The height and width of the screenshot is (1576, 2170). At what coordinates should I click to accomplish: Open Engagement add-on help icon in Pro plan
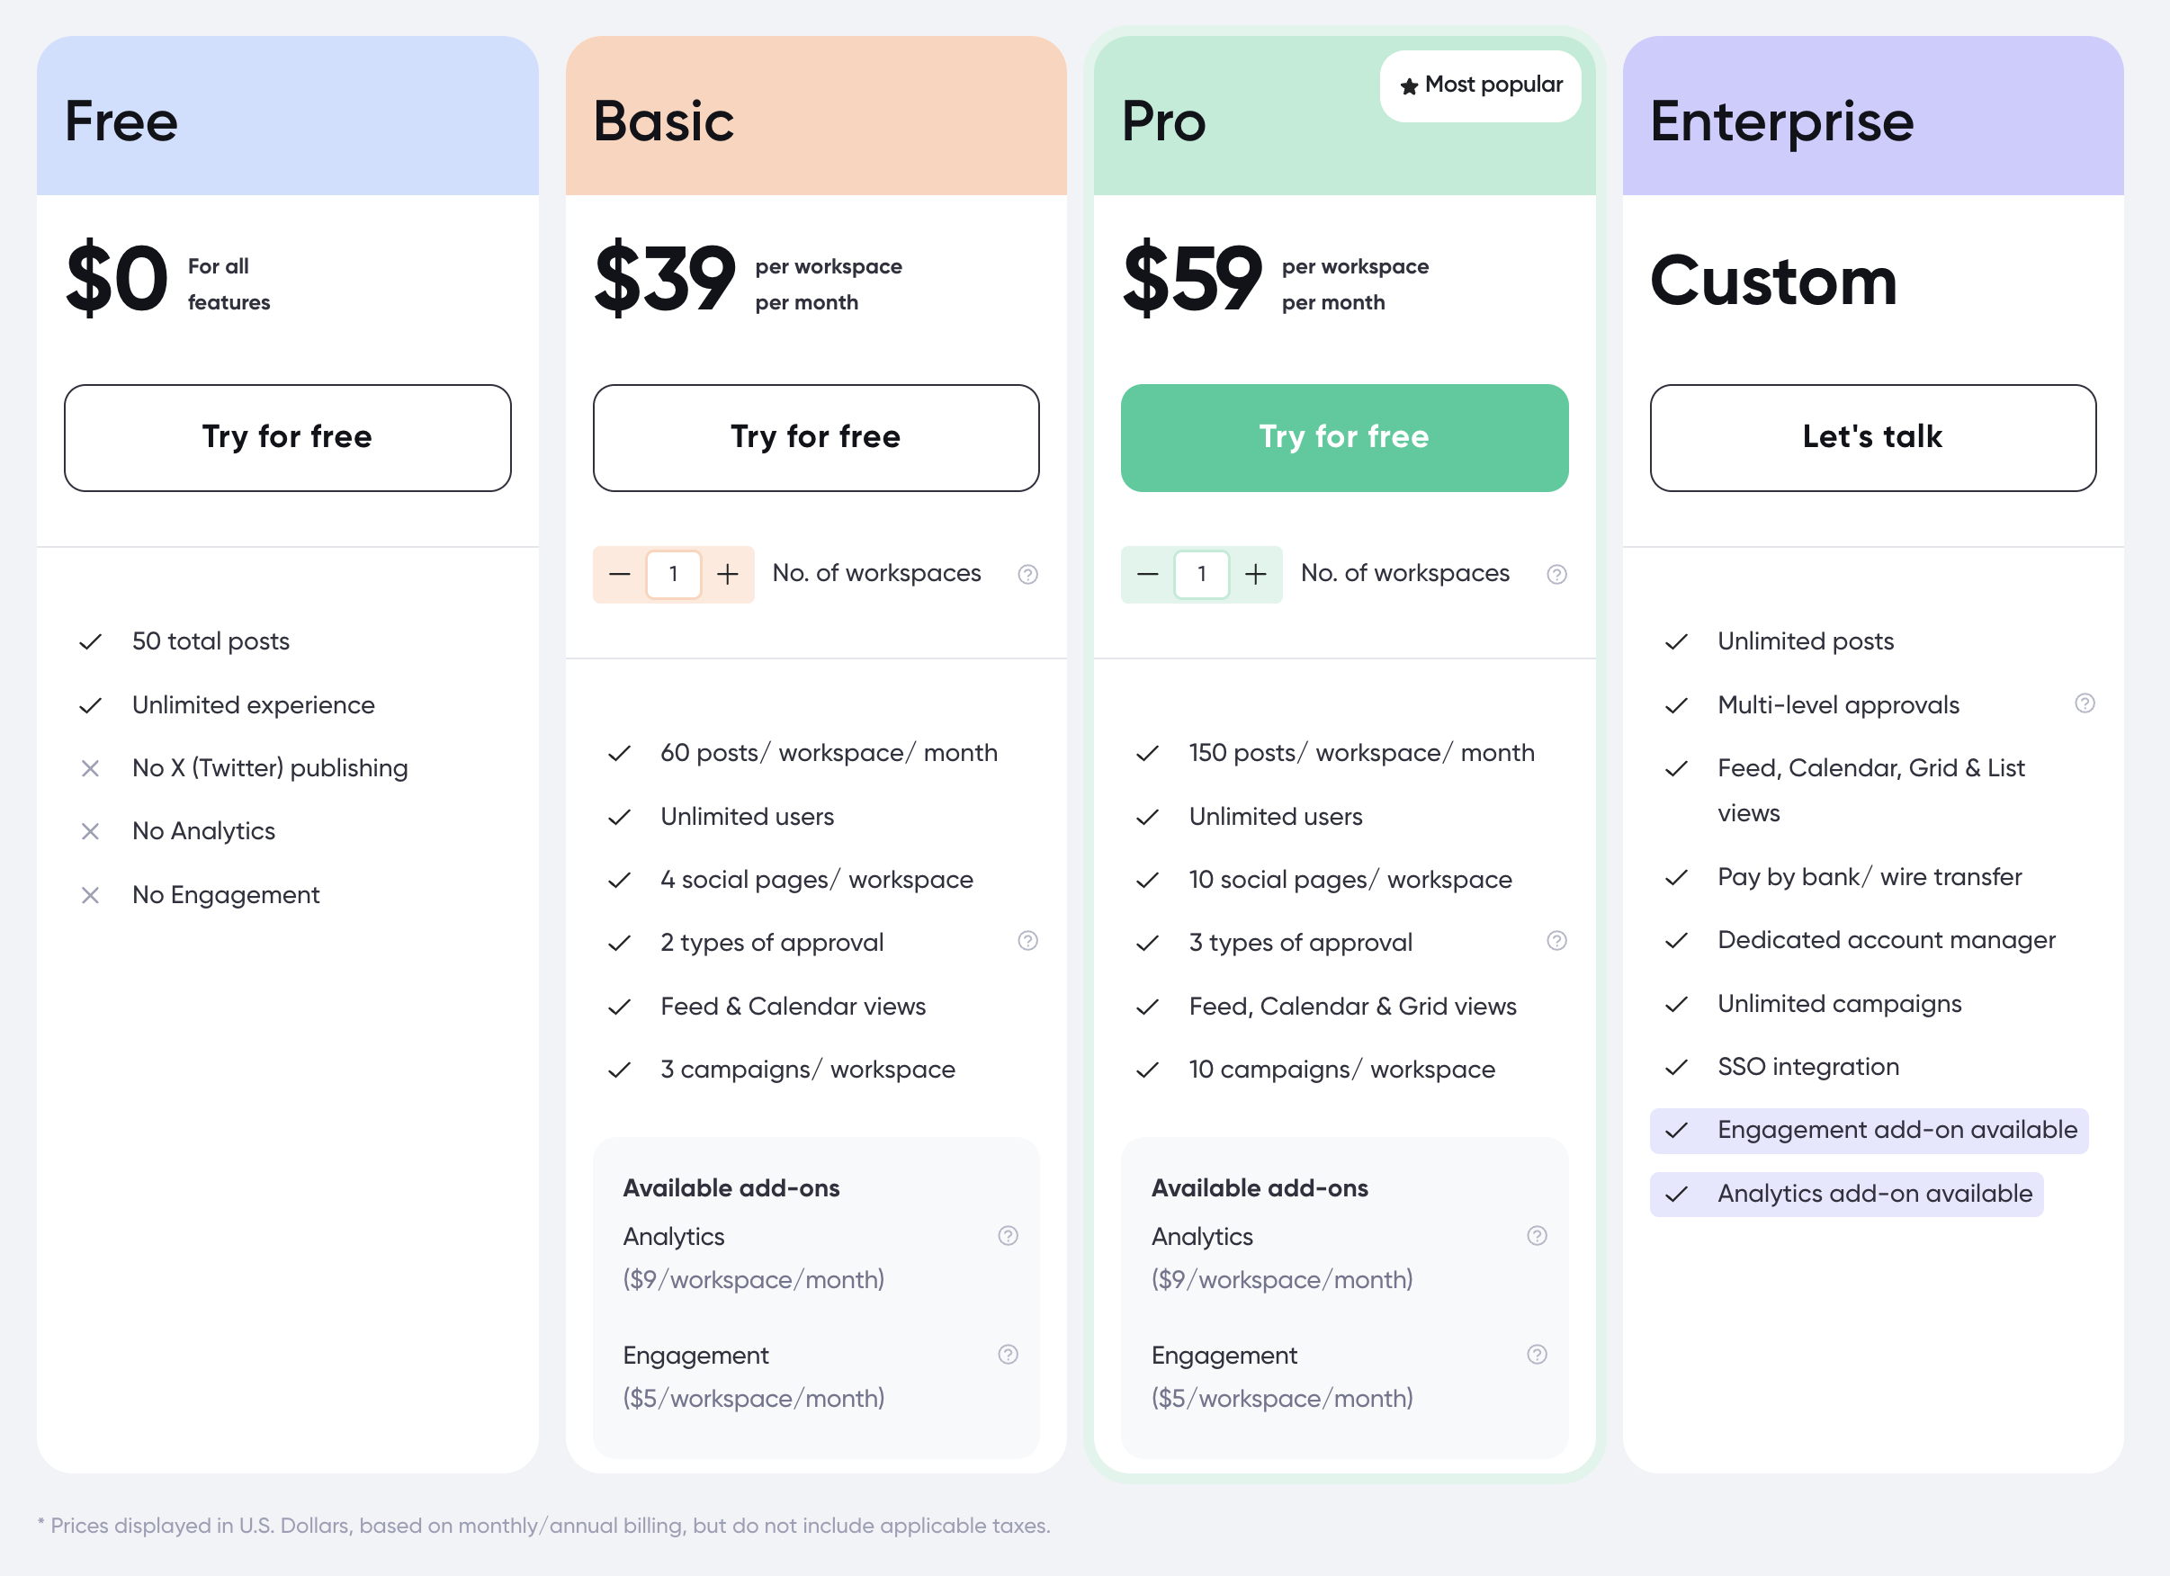tap(1538, 1355)
